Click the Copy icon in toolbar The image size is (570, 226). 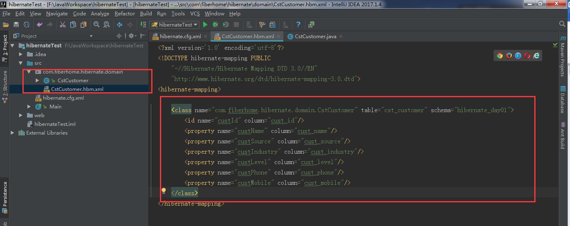[x=73, y=25]
